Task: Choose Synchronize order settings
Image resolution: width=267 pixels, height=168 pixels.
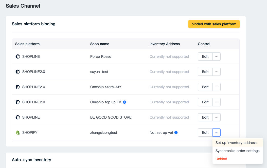Action: tap(237, 151)
